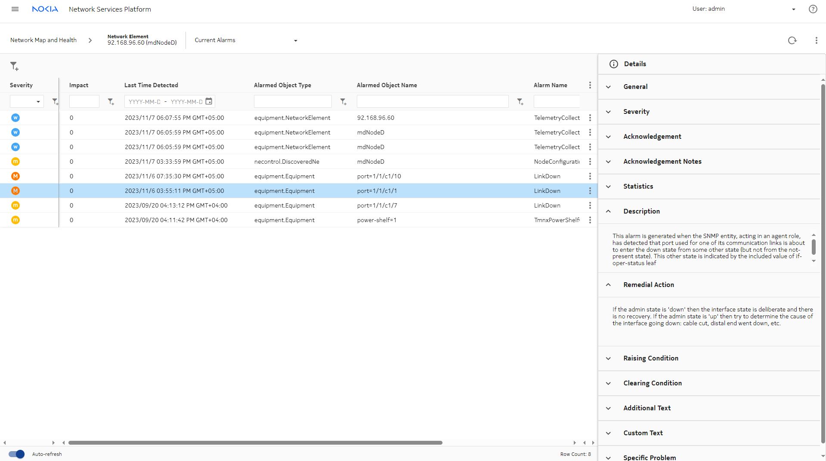Refresh the alarm list

click(x=792, y=40)
